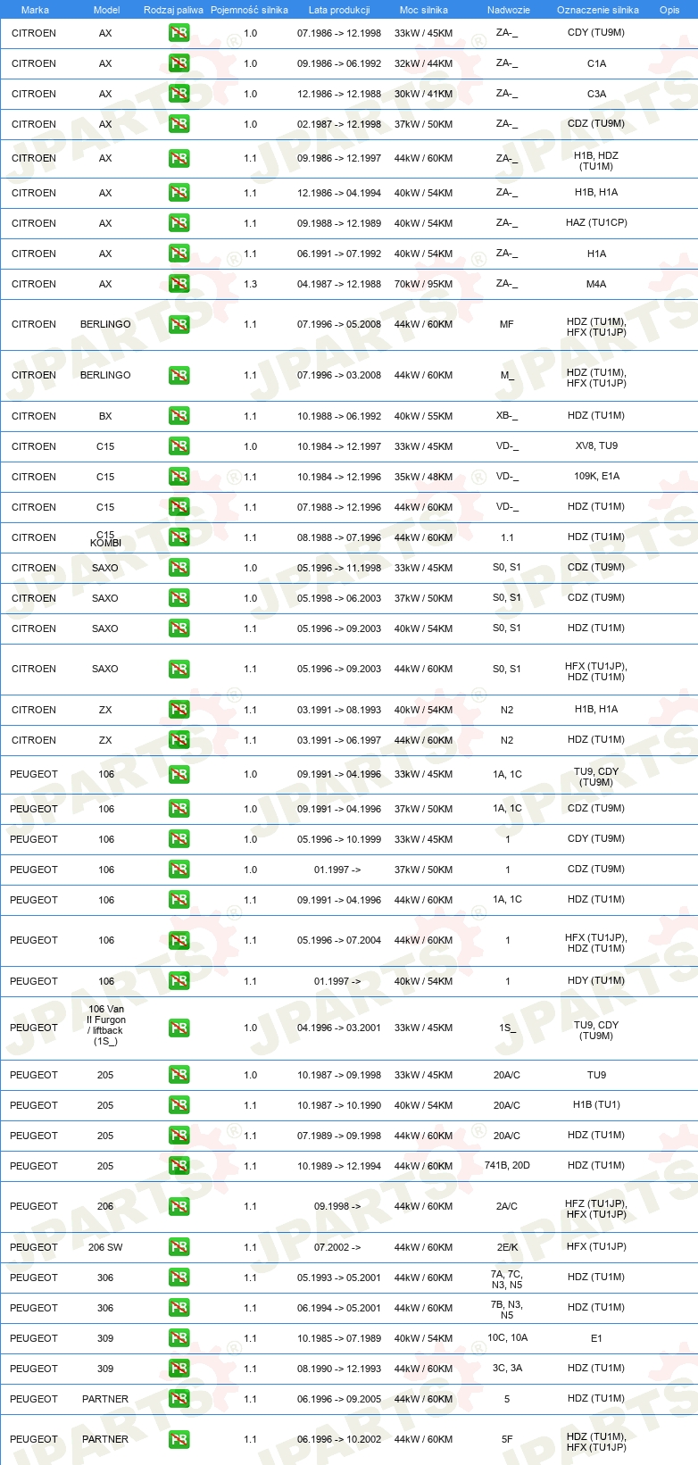Click the '5F' body code cell
Screen dimensions: 698x1465
[507, 1440]
